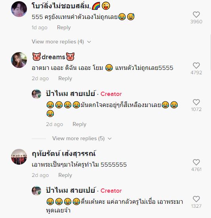Open the creator's name in the last reply
This screenshot has height=218, width=211.
tap(70, 190)
